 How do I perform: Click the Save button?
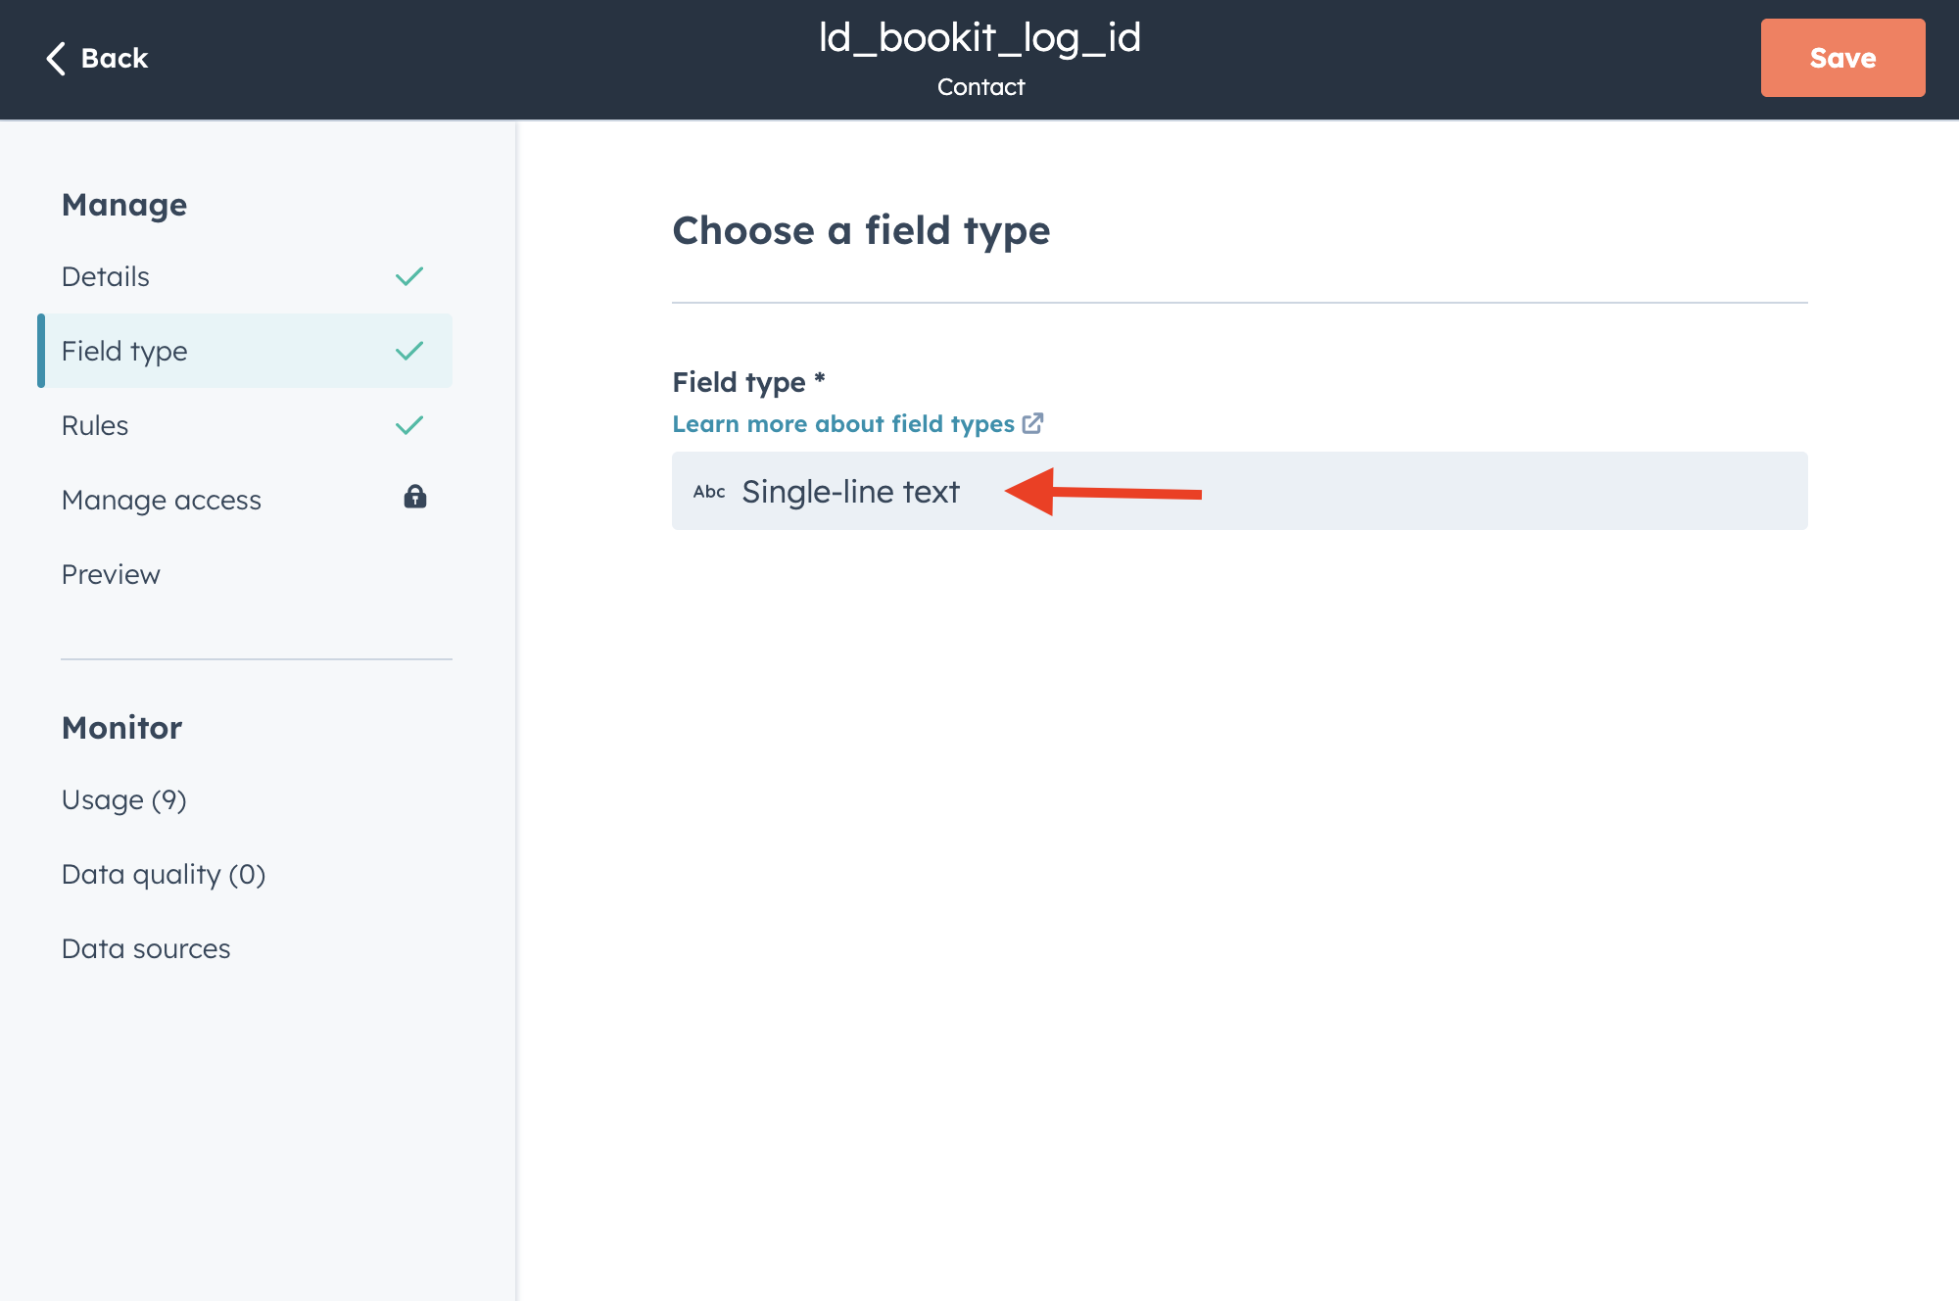coord(1842,57)
